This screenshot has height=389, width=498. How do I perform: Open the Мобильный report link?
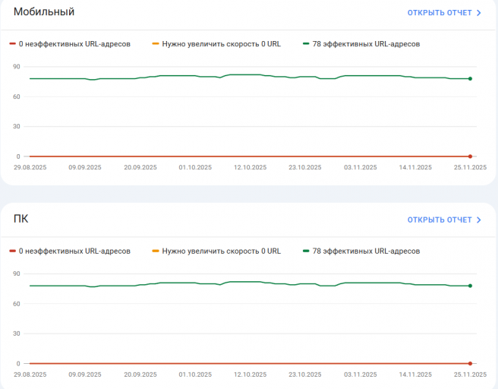[x=439, y=13]
